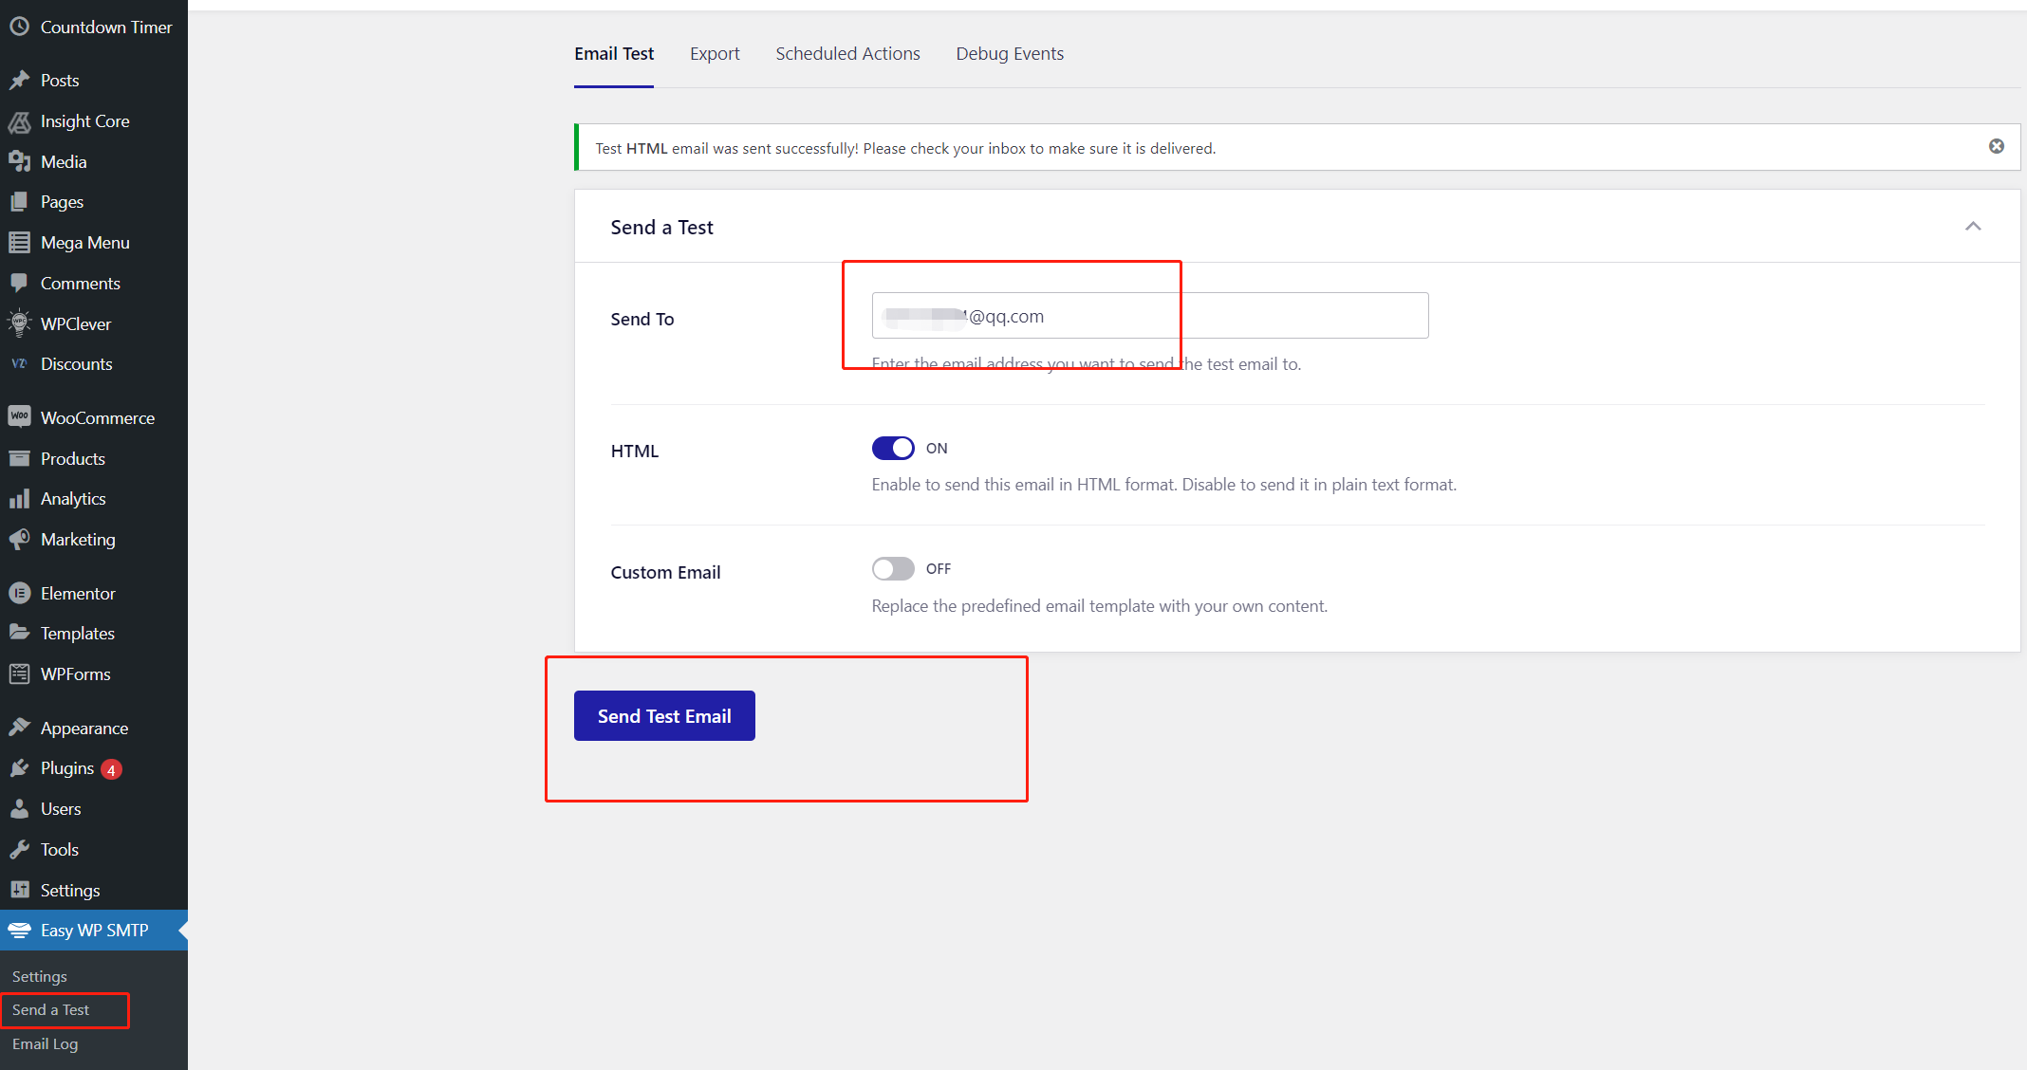Click the Posts pin icon

click(x=19, y=81)
